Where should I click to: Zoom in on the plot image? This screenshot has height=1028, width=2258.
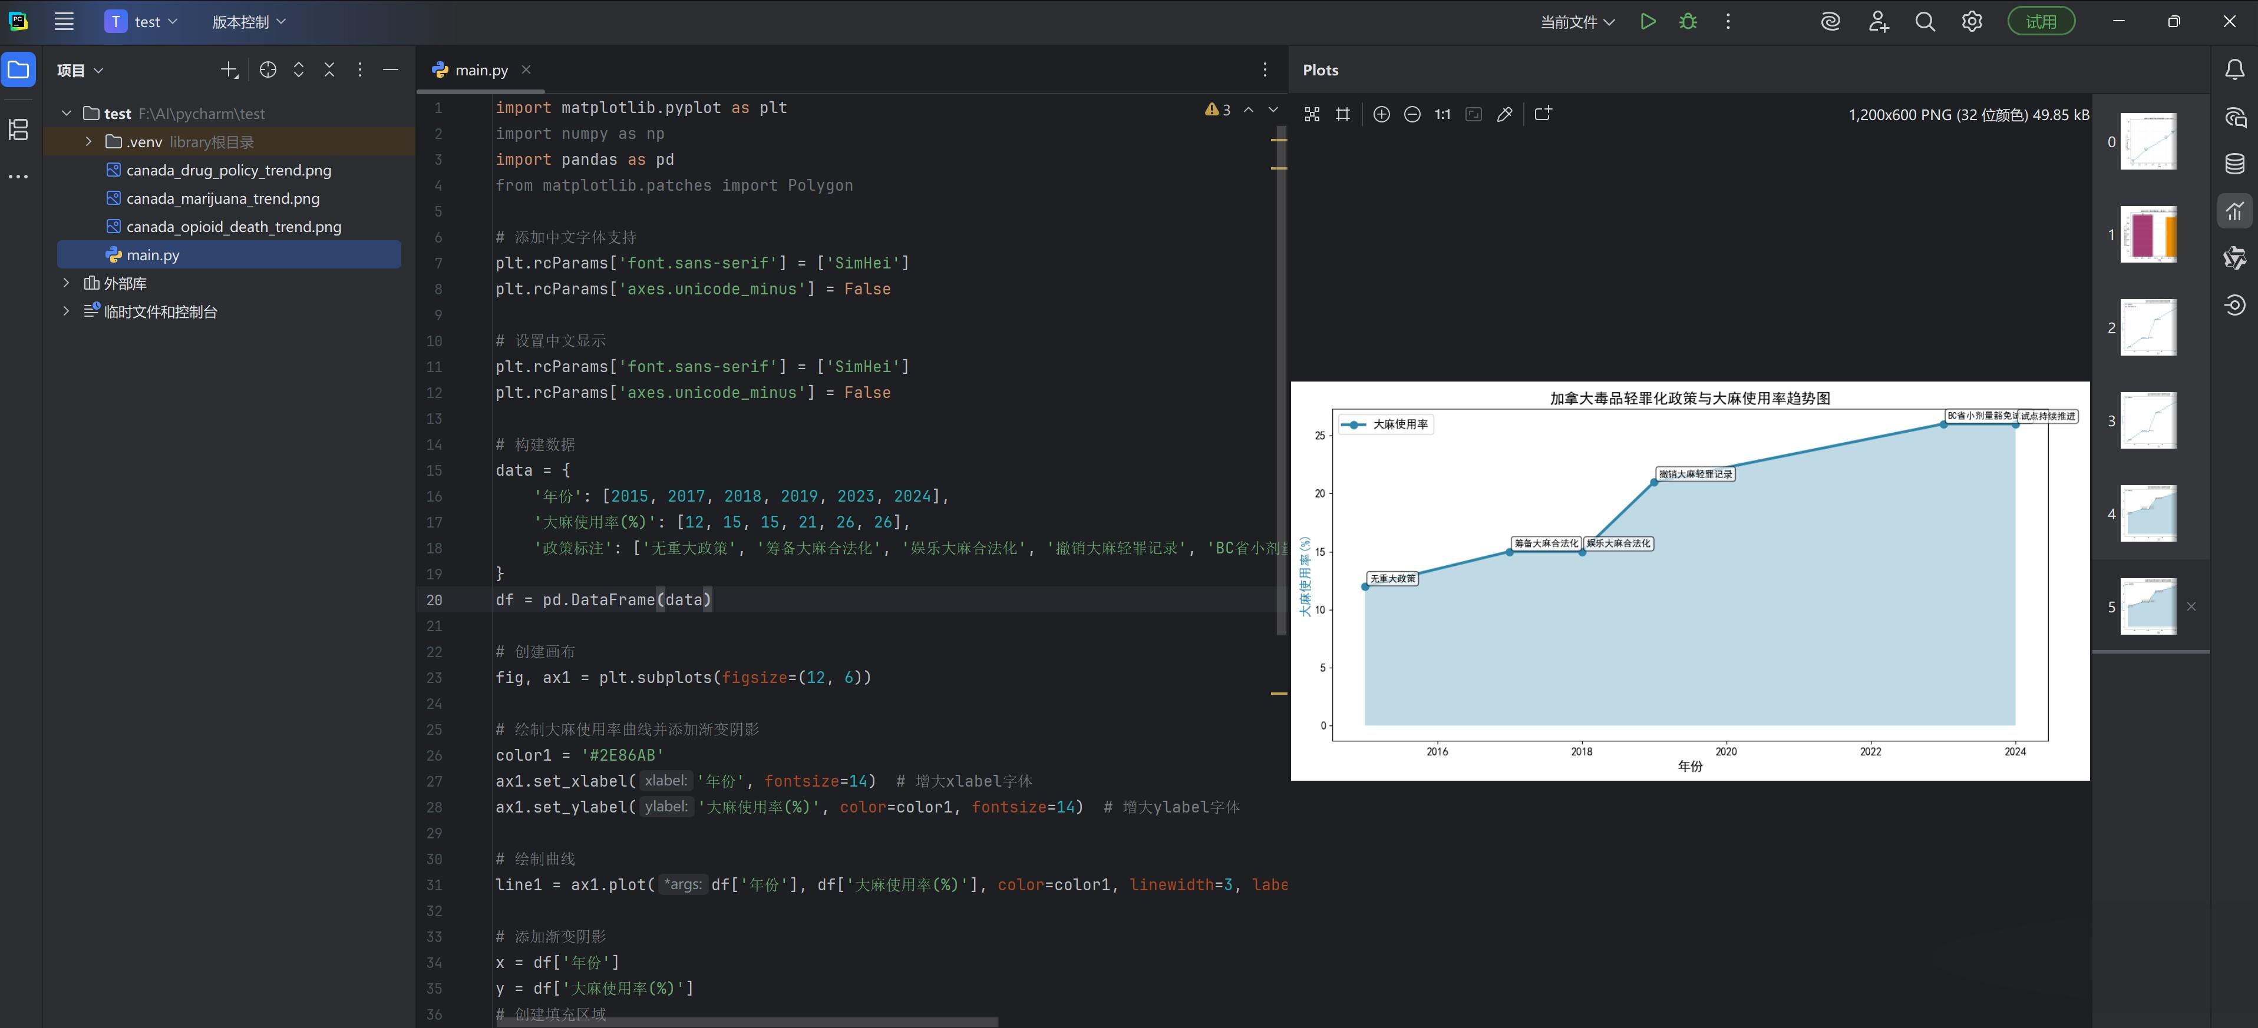click(x=1381, y=115)
